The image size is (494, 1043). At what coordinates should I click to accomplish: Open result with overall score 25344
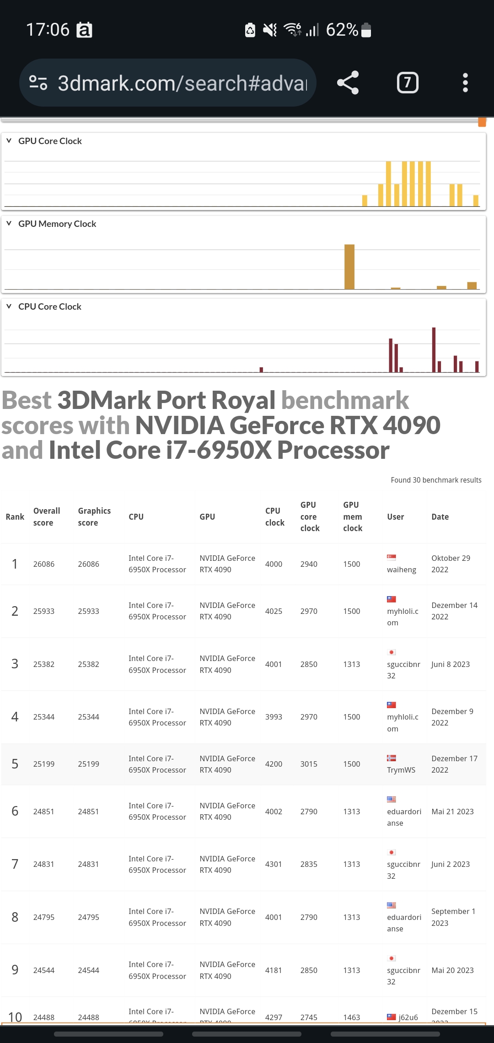[x=43, y=717]
